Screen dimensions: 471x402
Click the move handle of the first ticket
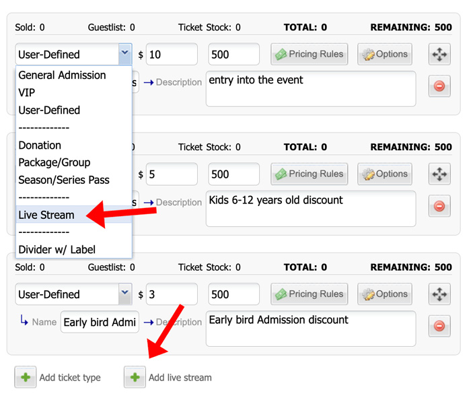tap(439, 55)
